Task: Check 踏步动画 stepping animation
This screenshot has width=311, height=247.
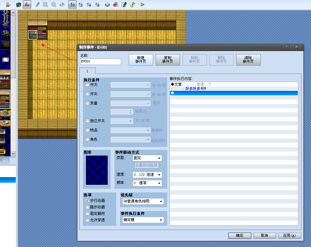Action: coord(87,207)
